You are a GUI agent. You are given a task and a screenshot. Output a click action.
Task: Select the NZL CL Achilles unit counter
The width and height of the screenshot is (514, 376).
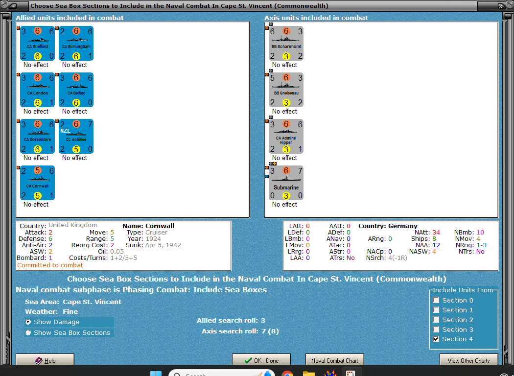76,137
